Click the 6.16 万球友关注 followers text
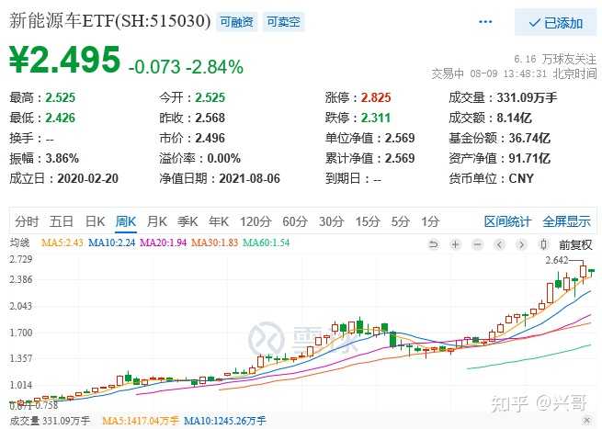The width and height of the screenshot is (602, 429). pos(555,59)
